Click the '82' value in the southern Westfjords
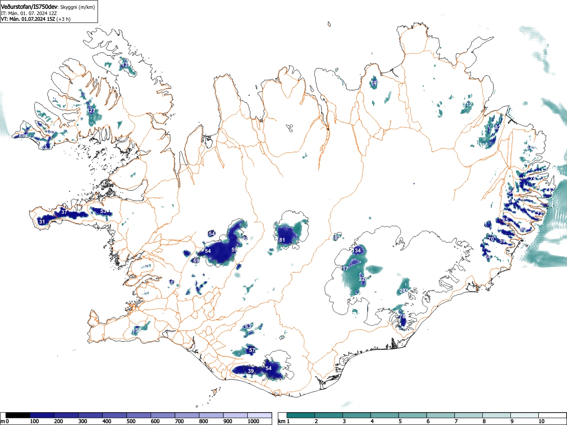The image size is (567, 425). click(x=44, y=147)
